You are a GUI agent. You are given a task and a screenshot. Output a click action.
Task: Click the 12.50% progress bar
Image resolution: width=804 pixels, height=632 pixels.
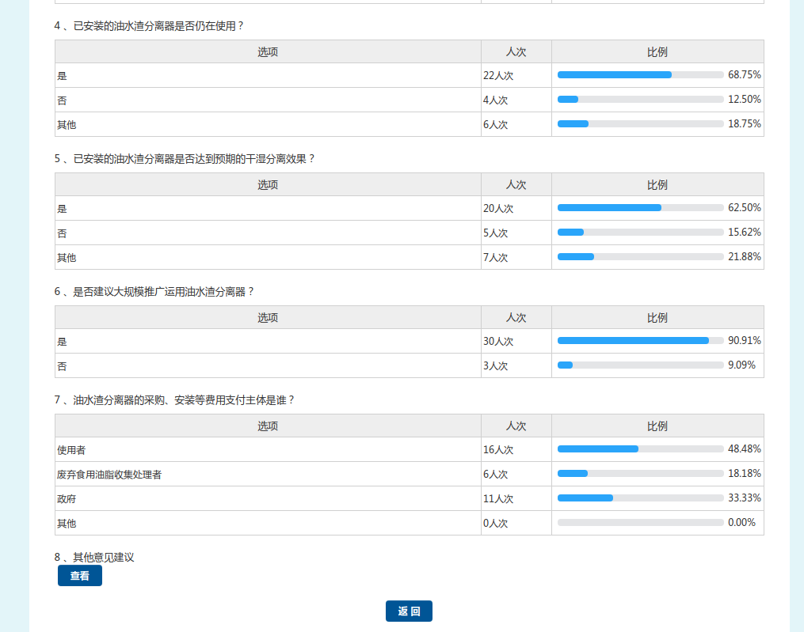pos(640,100)
